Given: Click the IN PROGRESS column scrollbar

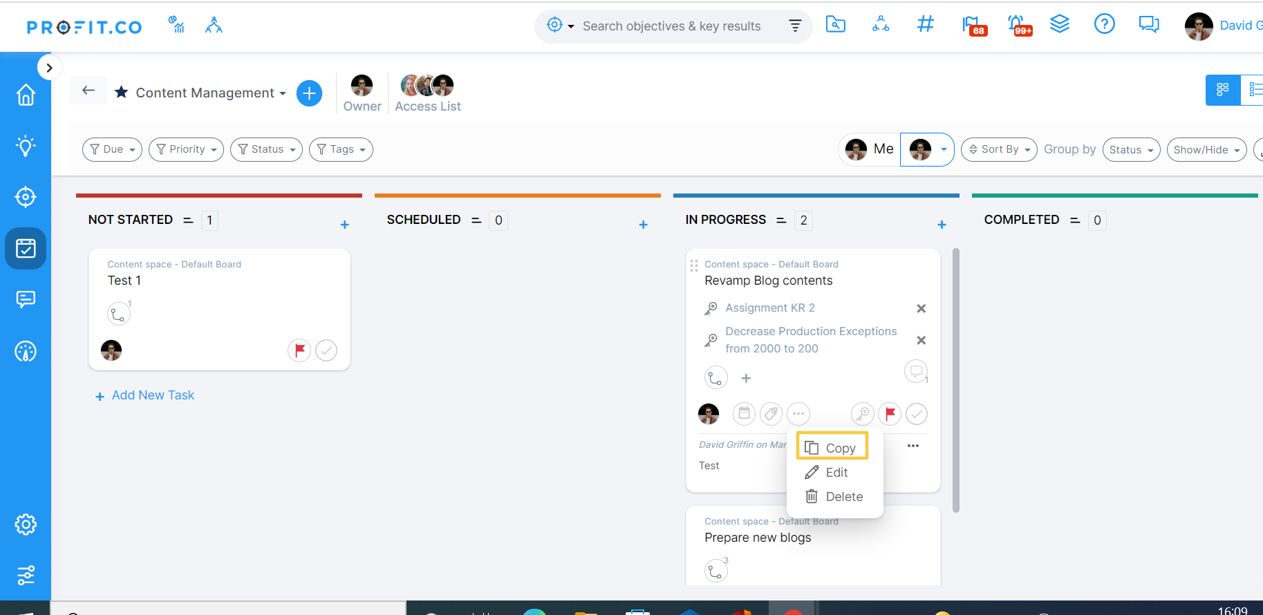Looking at the screenshot, I should click(x=956, y=381).
